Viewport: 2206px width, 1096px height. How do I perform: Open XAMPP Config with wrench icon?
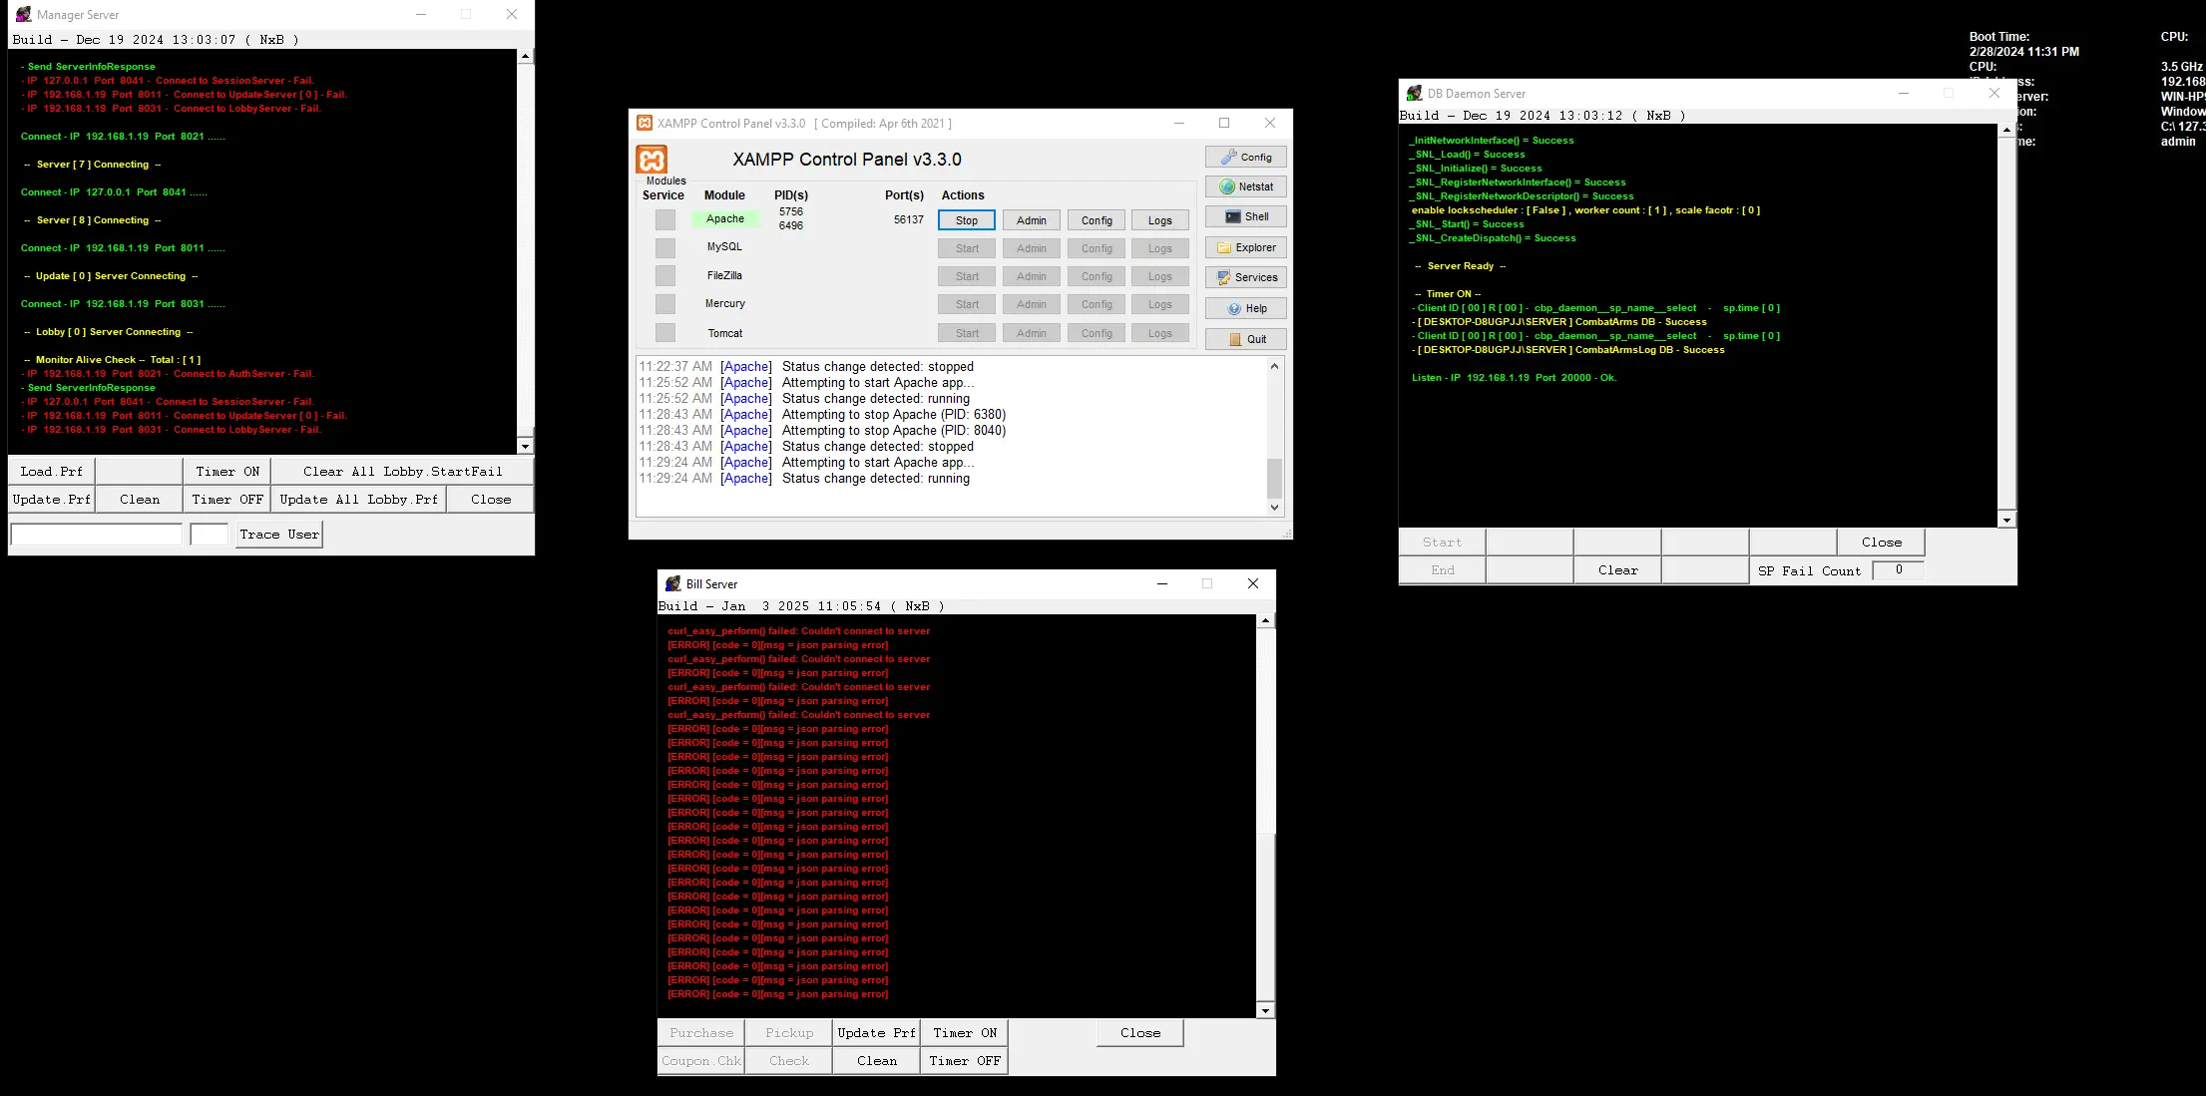pos(1245,158)
